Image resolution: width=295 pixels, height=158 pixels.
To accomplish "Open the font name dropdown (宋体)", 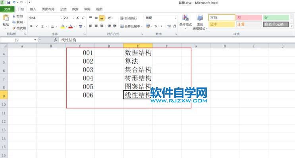I will [x=62, y=18].
